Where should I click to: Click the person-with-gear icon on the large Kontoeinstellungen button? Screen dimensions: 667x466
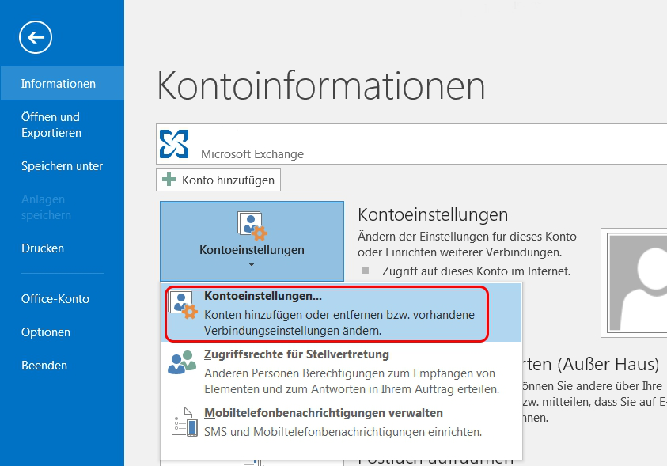(x=252, y=225)
